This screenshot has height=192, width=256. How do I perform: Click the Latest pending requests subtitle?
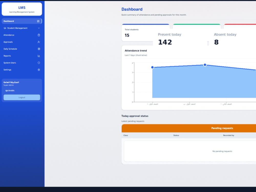tap(133, 121)
